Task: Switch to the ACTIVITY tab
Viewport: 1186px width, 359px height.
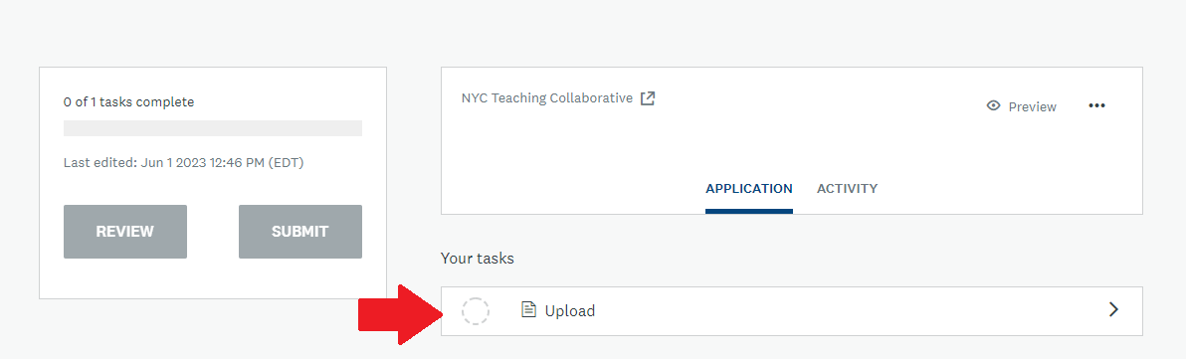Action: click(x=847, y=188)
